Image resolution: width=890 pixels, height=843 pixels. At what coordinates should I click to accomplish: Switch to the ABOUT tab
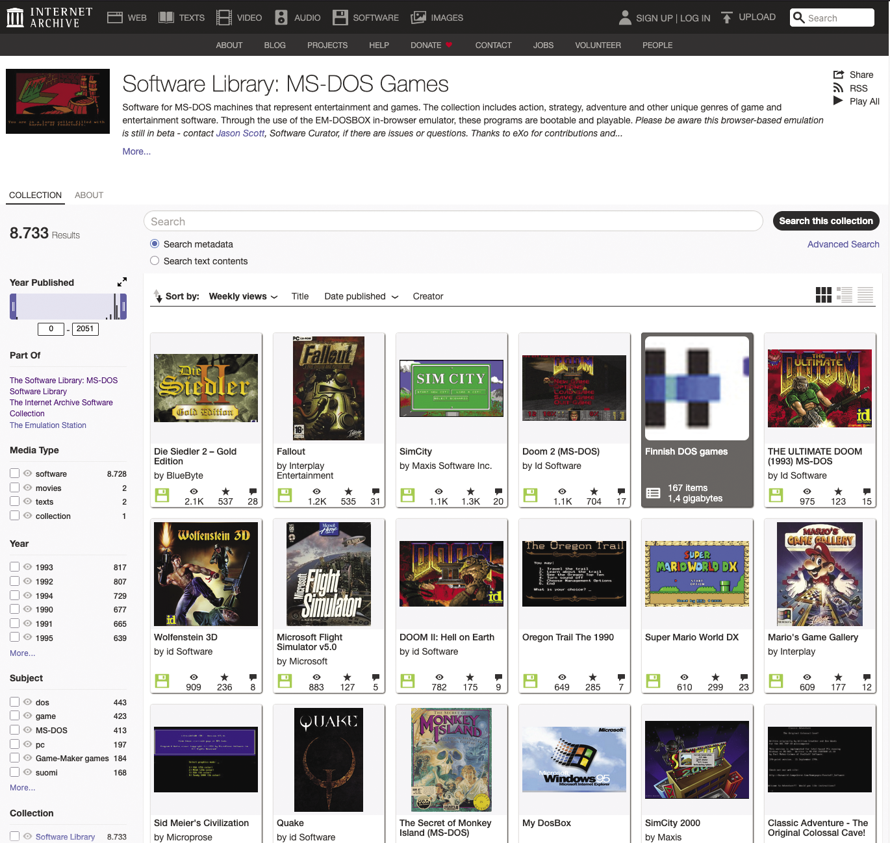[89, 195]
